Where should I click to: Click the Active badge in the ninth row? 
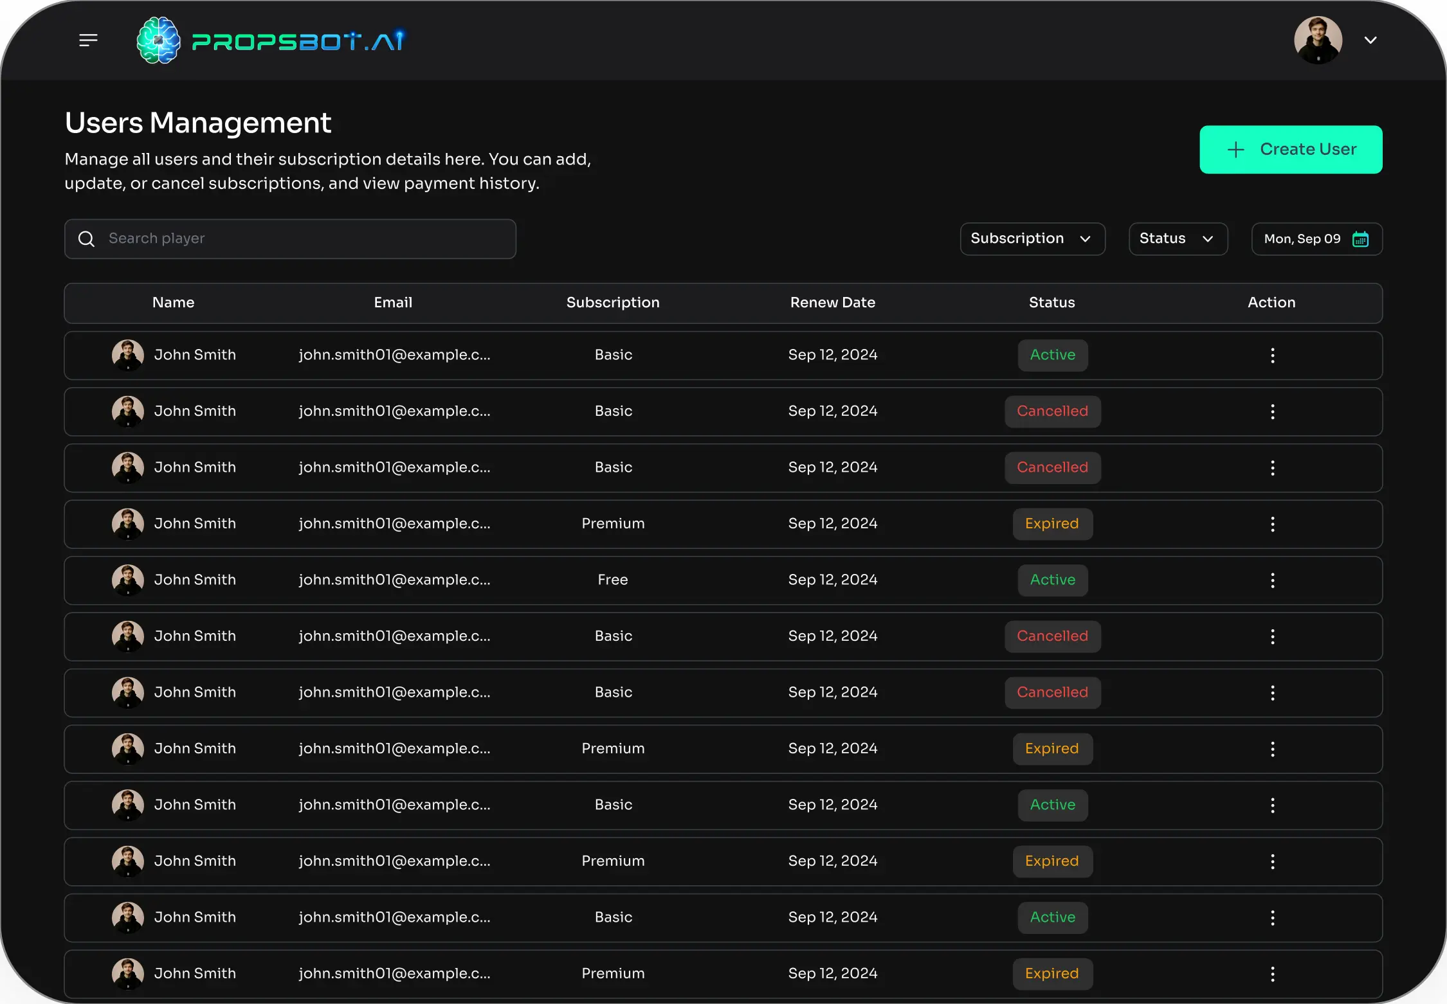point(1052,805)
